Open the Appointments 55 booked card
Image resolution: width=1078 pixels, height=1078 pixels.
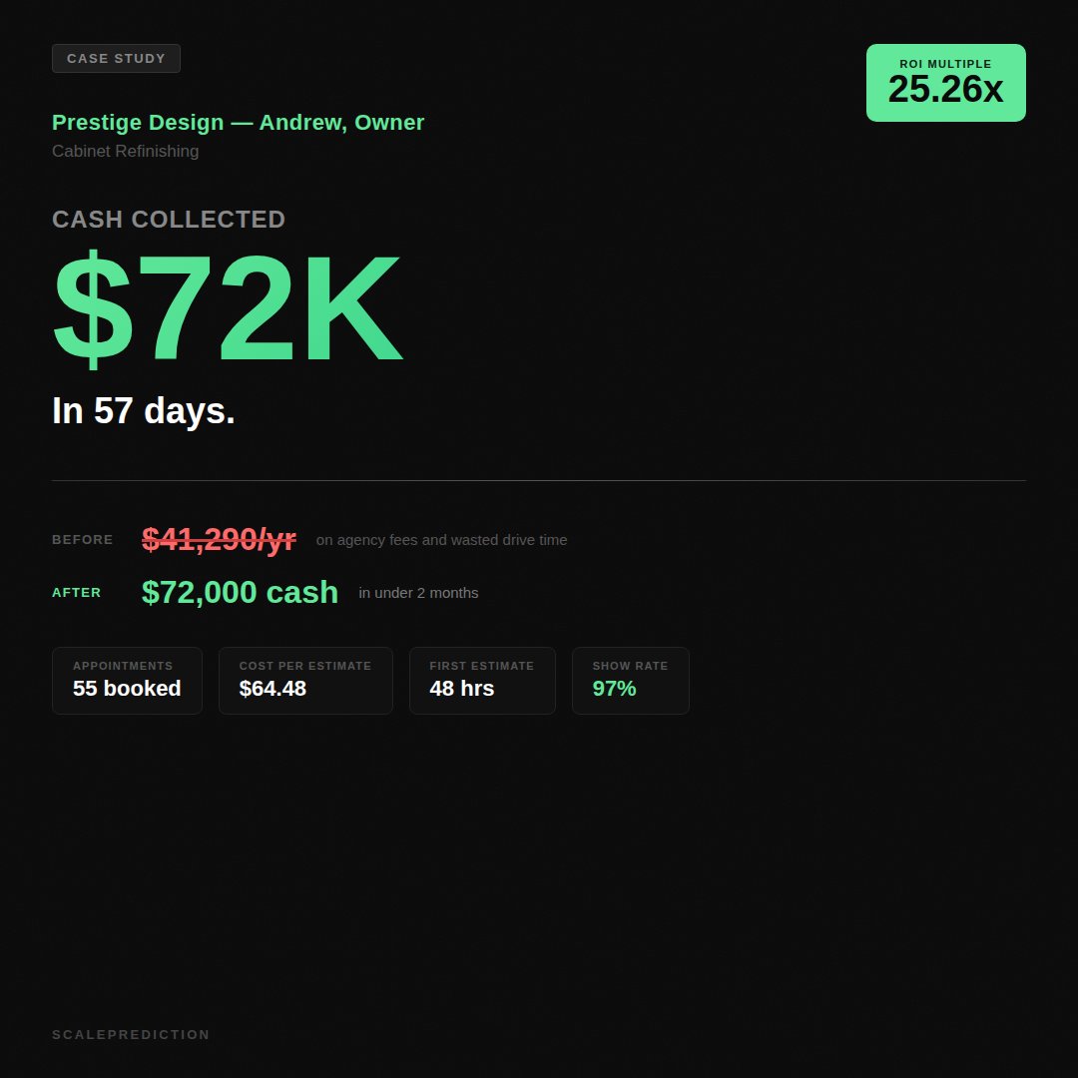coord(127,681)
